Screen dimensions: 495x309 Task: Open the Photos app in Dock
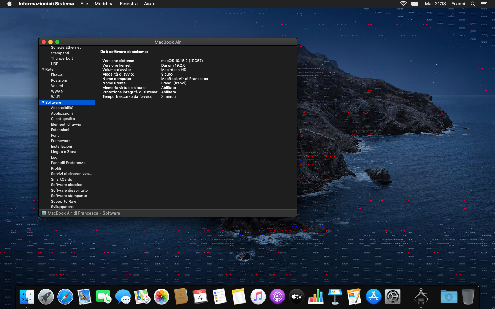point(162,297)
